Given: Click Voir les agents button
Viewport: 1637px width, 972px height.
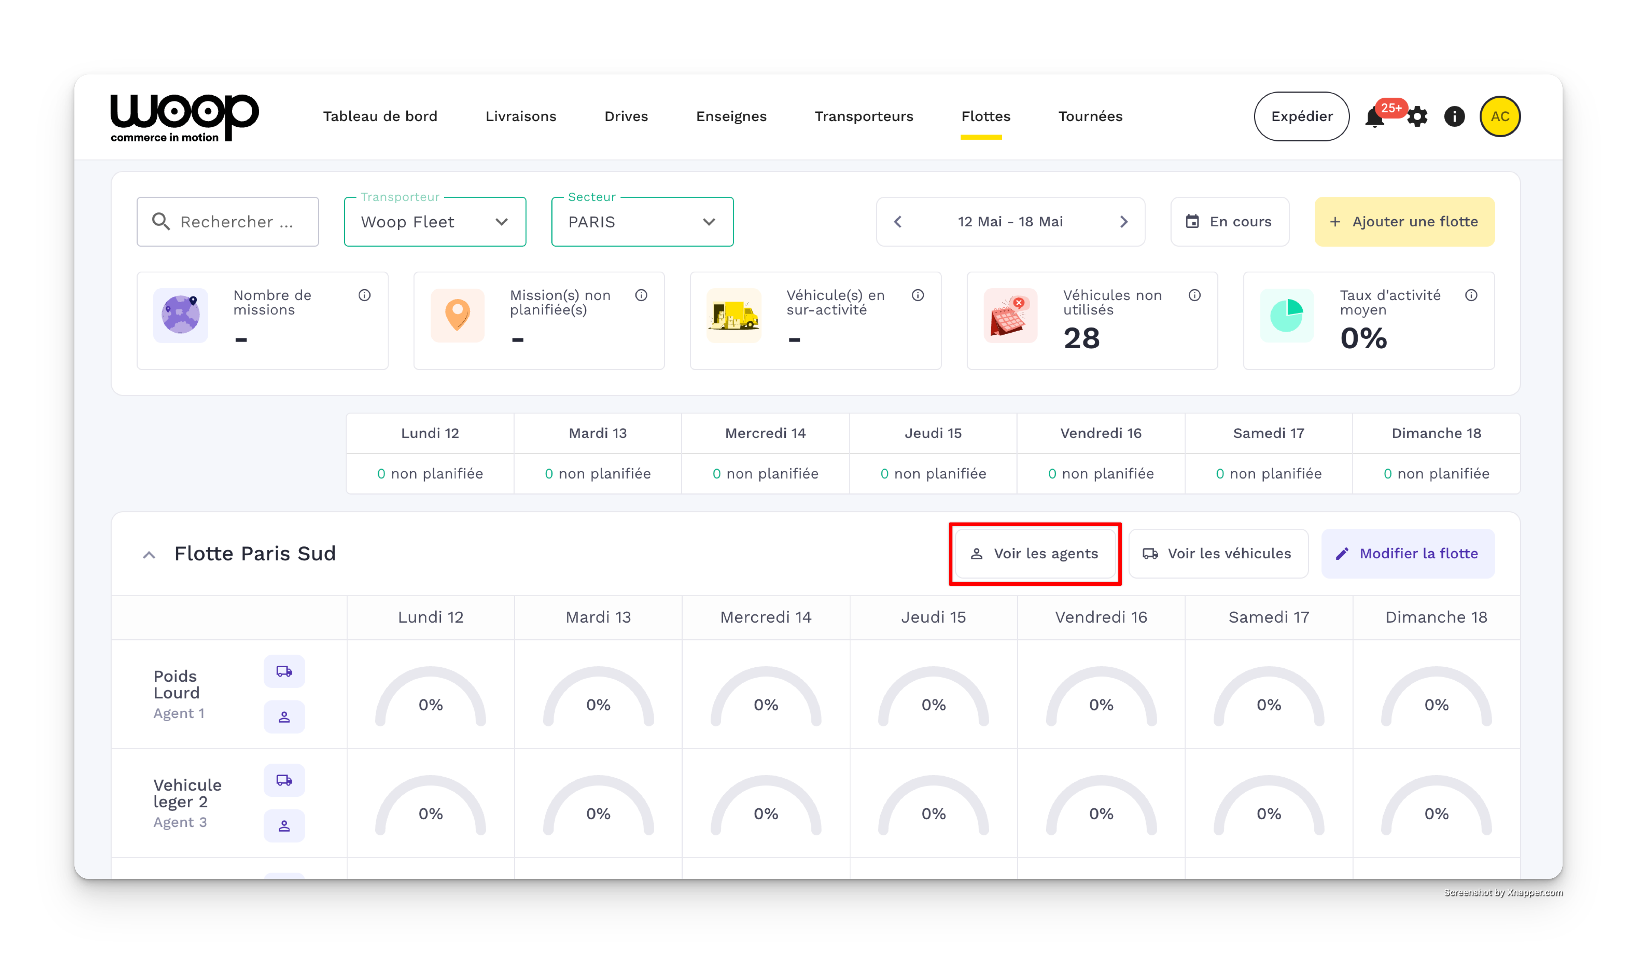Looking at the screenshot, I should (1035, 554).
